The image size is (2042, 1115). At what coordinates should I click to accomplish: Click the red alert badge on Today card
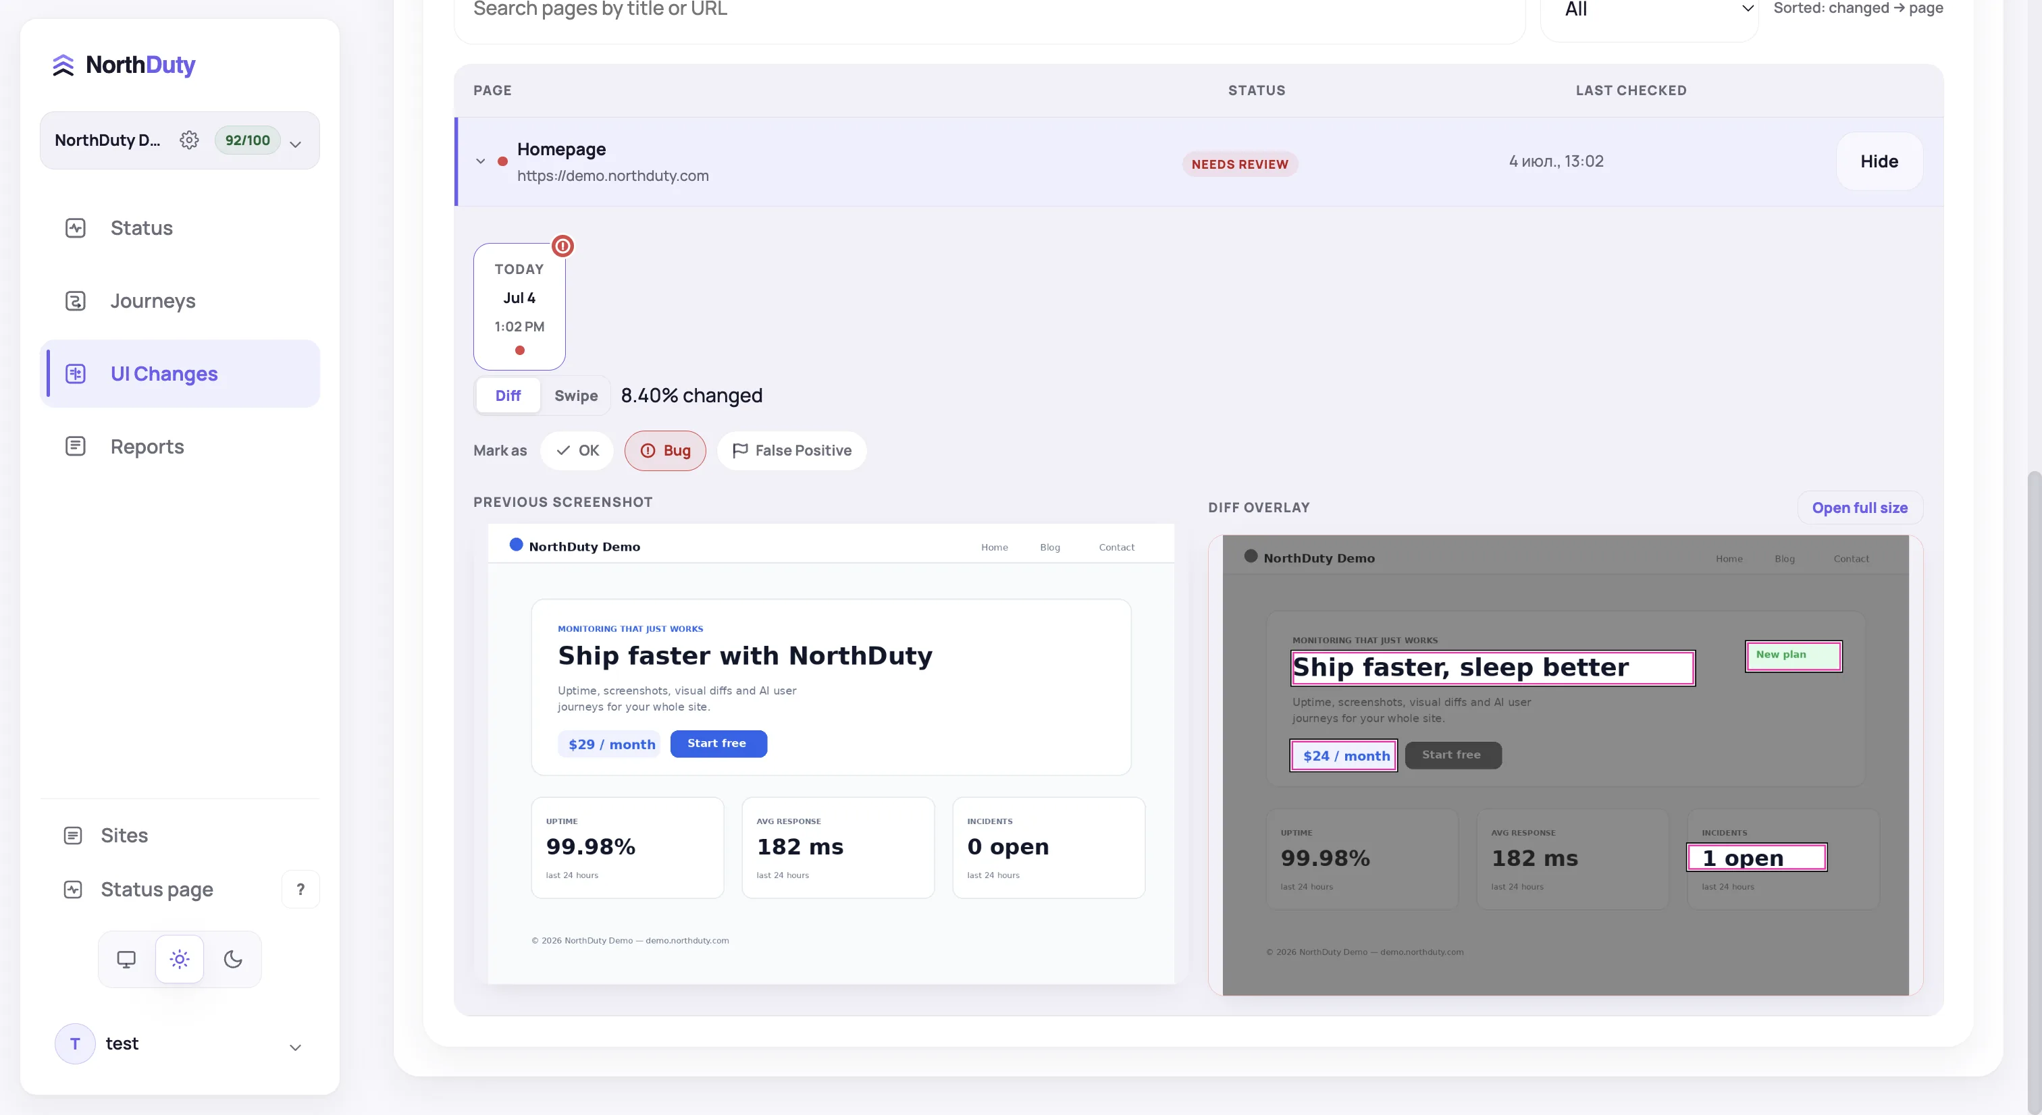click(562, 246)
